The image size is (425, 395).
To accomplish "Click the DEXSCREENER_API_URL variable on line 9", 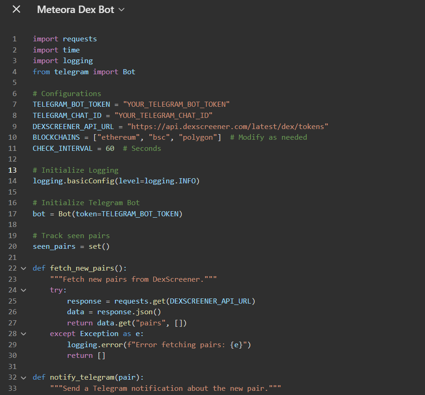I will click(73, 126).
